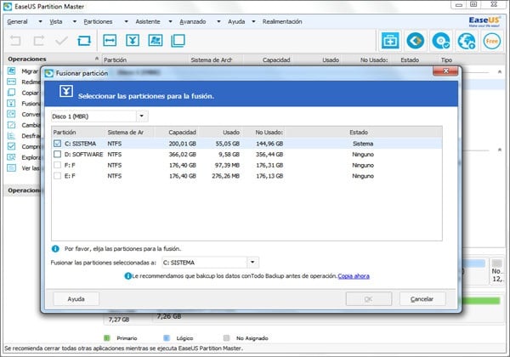Click the Migrar sidebar icon
This screenshot has height=357, width=510.
click(11, 71)
